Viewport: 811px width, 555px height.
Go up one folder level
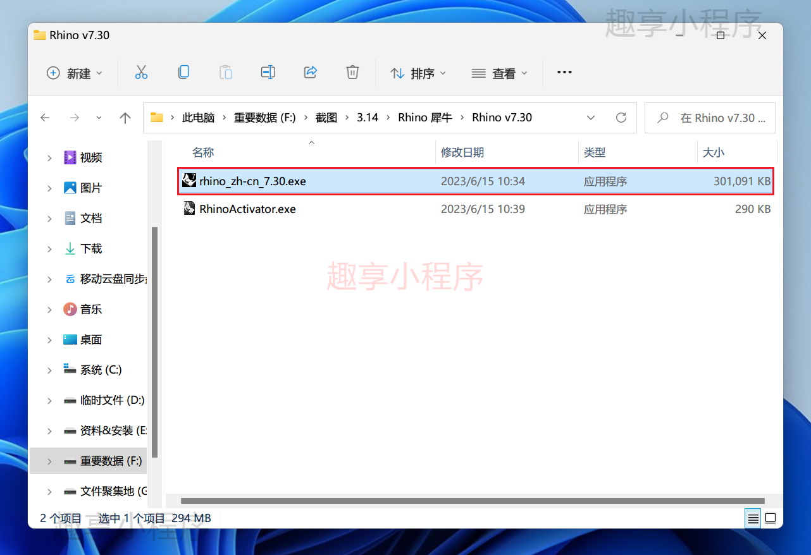(x=125, y=118)
